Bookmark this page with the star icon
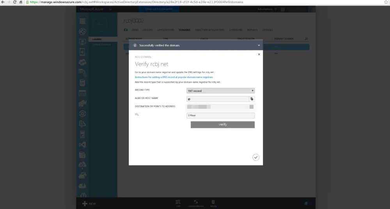This screenshot has width=390, height=209. point(386,2)
